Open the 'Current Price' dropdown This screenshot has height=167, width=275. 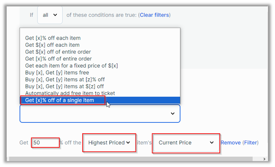(x=186, y=143)
